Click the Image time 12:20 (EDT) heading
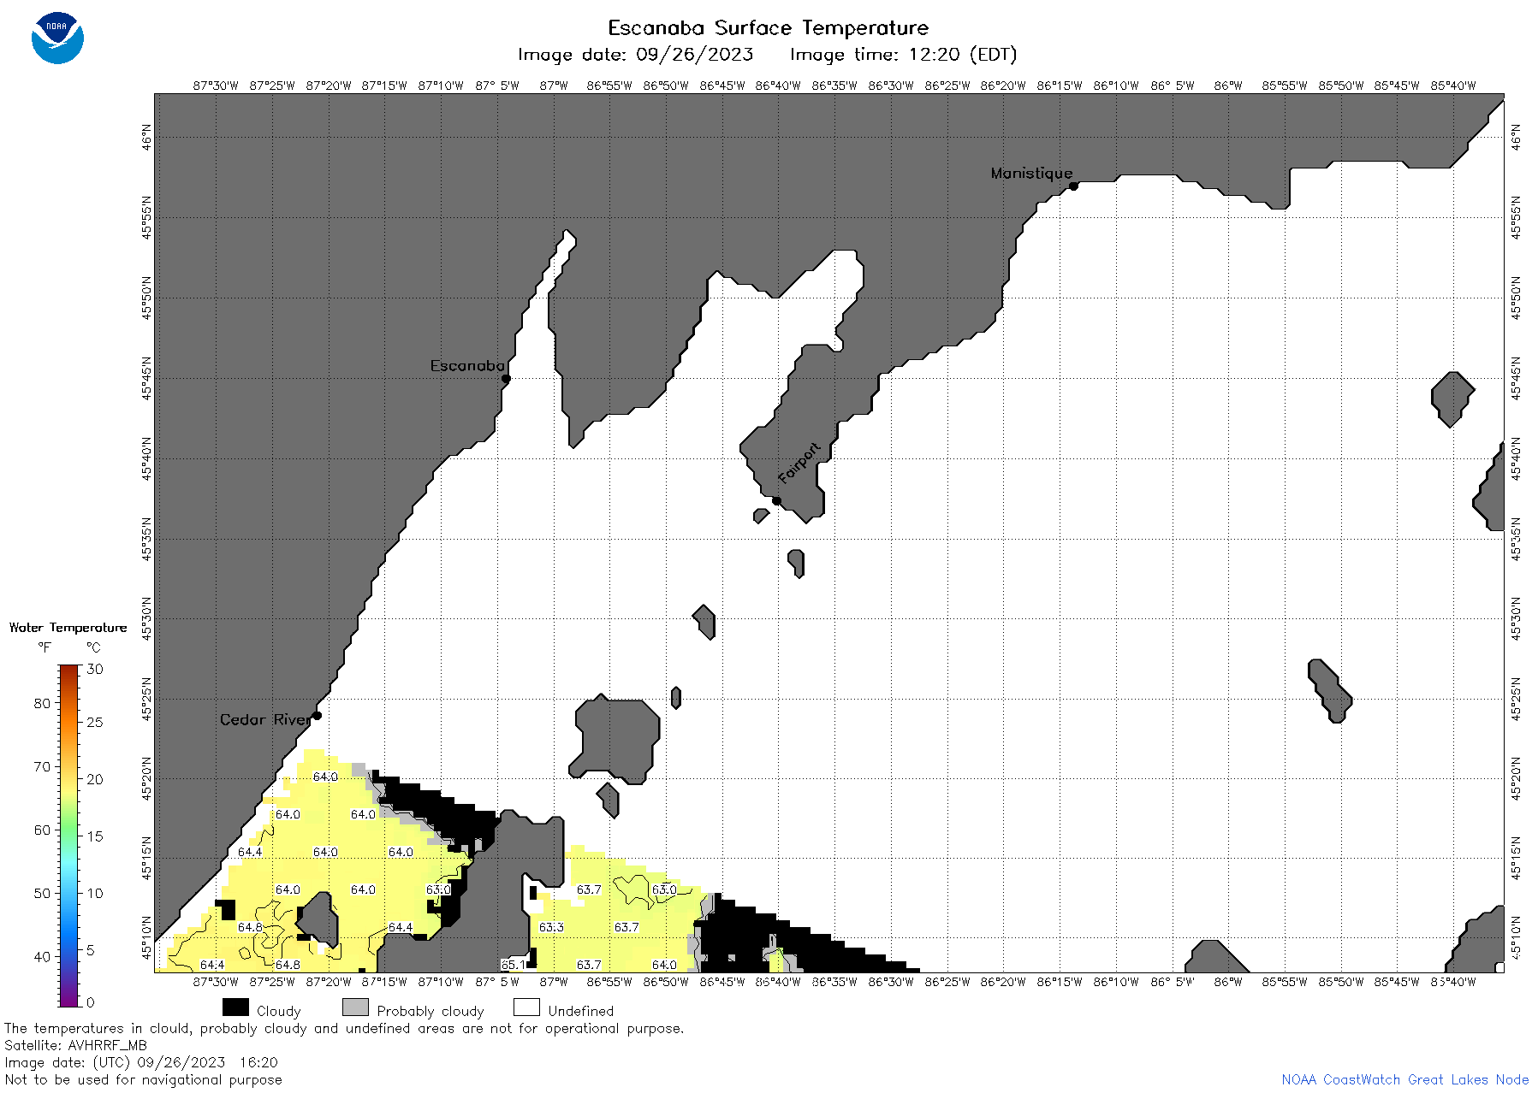This screenshot has width=1538, height=1093. pyautogui.click(x=903, y=55)
